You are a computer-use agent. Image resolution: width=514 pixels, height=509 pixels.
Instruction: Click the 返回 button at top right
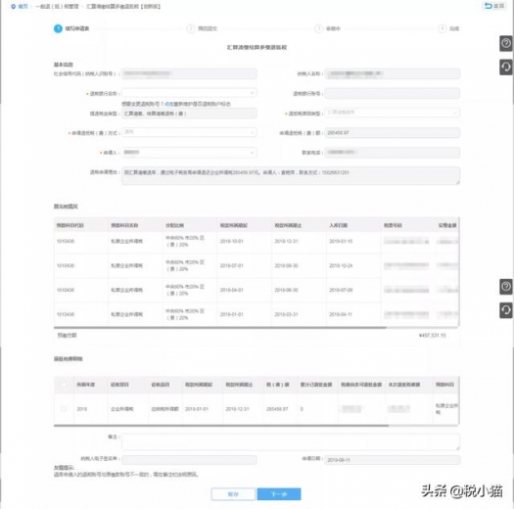pyautogui.click(x=494, y=6)
